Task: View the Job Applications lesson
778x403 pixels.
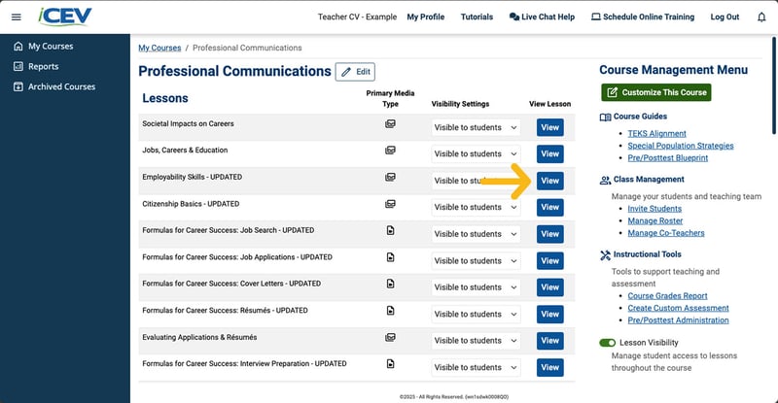Action: [x=549, y=260]
